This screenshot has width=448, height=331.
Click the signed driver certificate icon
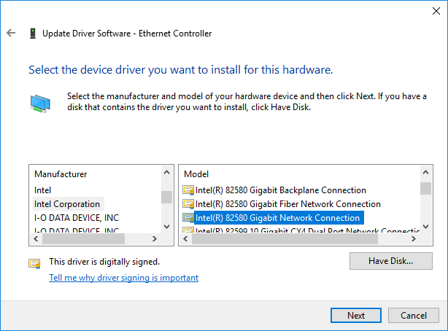(34, 263)
